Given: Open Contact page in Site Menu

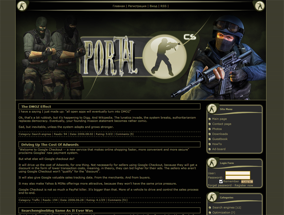Looking at the screenshot, I should (x=222, y=124).
